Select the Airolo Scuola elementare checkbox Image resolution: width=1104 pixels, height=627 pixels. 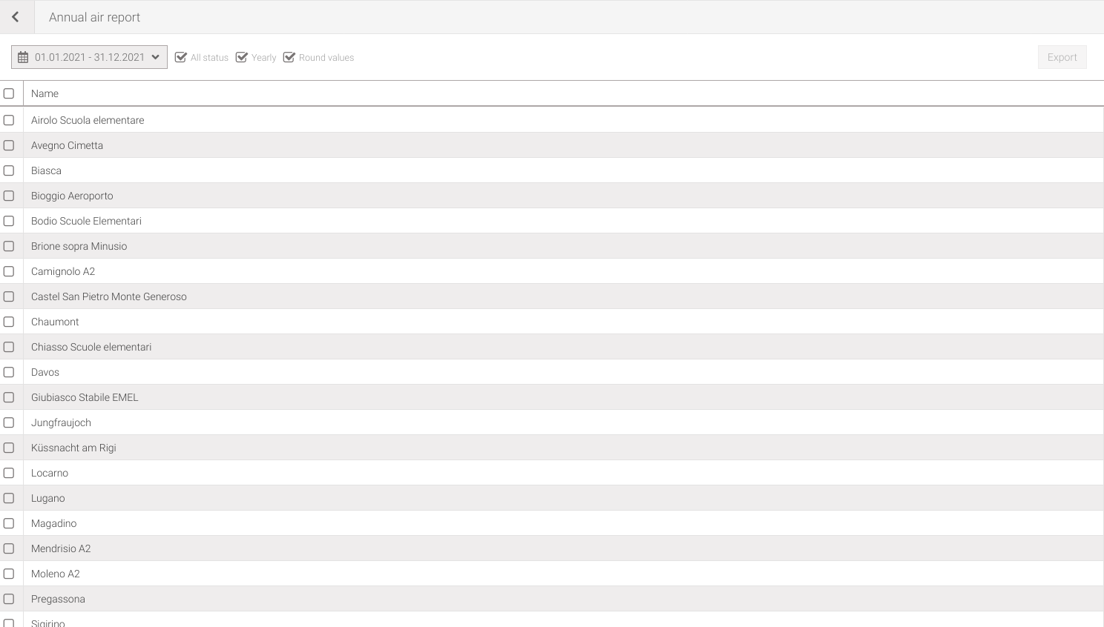[9, 120]
